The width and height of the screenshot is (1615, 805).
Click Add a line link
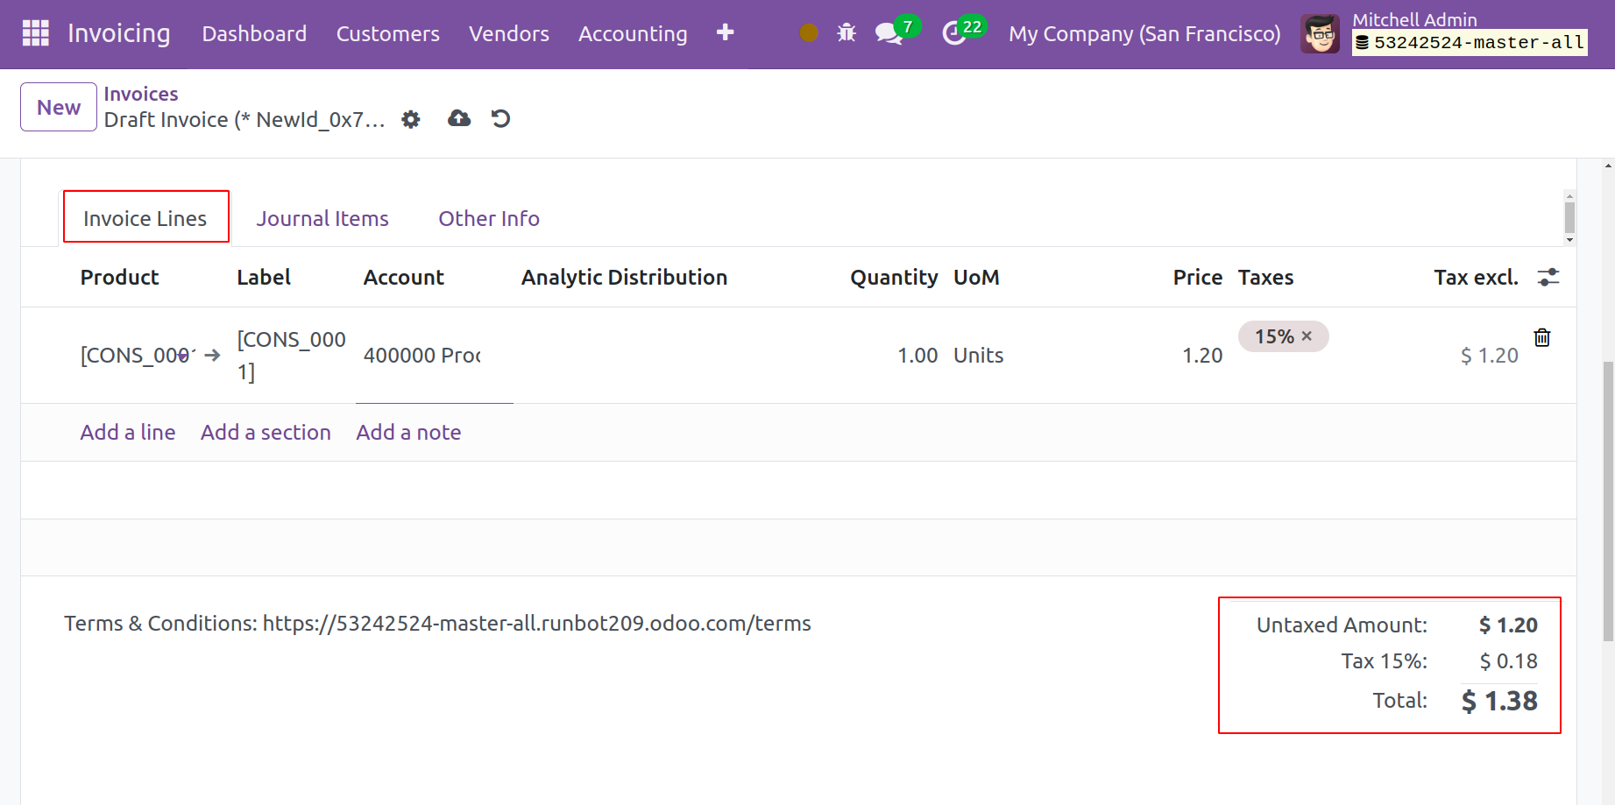128,432
